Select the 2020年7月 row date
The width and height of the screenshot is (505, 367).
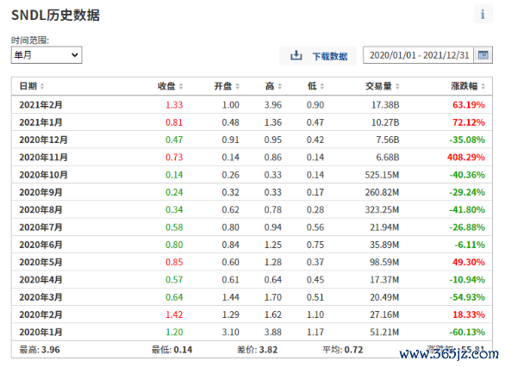pos(41,227)
